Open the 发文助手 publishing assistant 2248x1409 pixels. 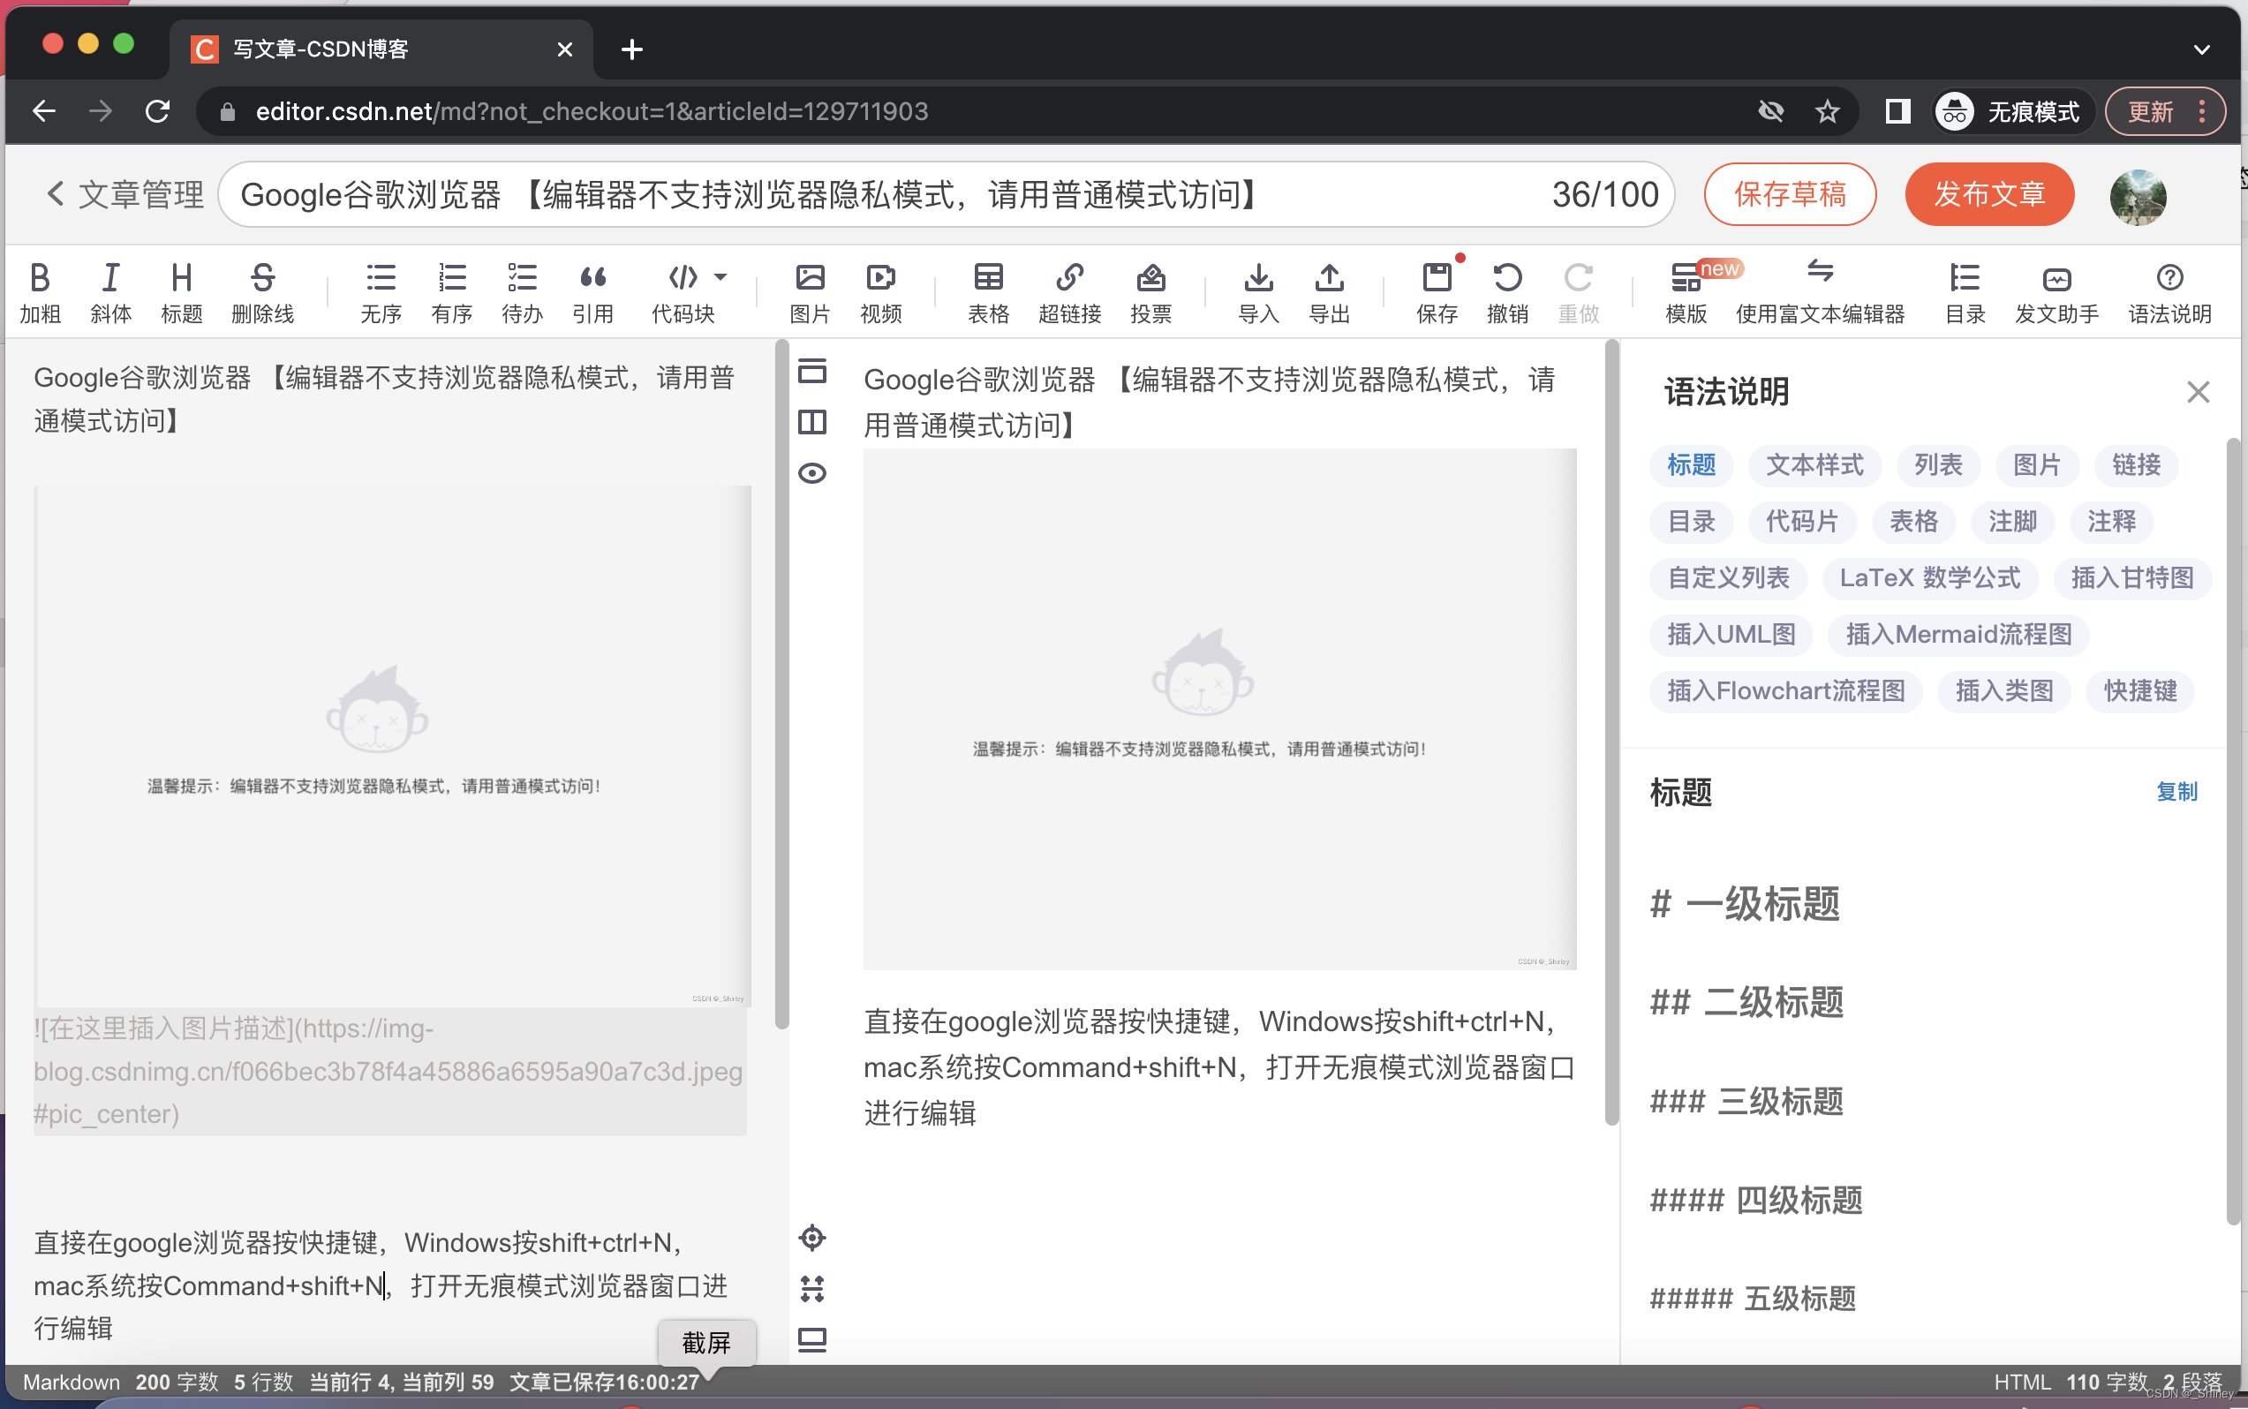tap(2057, 290)
